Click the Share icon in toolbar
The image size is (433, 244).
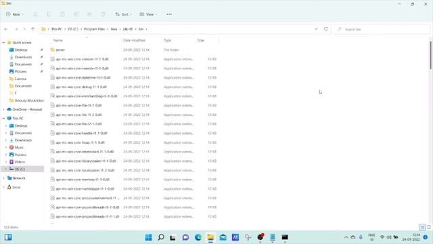[89, 14]
